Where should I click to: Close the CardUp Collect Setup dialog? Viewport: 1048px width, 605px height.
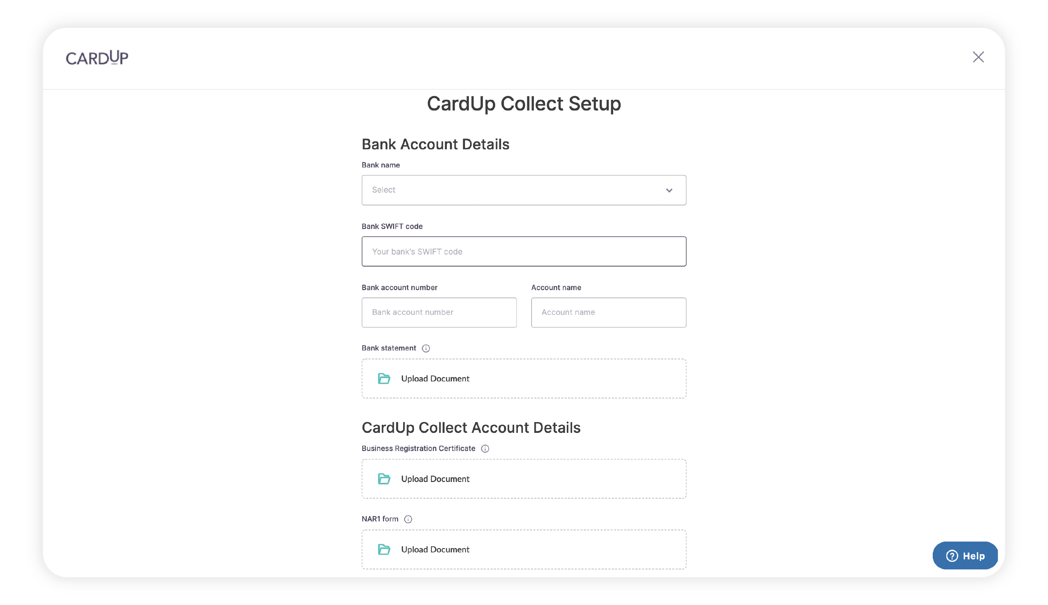tap(978, 57)
